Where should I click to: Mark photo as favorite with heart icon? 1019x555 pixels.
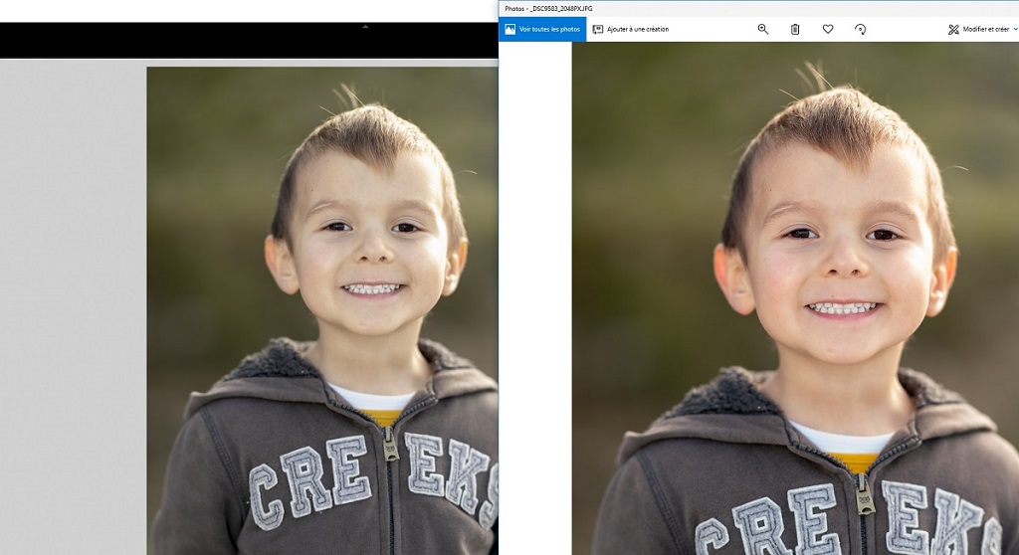click(x=827, y=29)
